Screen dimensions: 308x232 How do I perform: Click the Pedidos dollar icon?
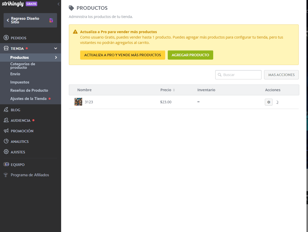pos(6,38)
